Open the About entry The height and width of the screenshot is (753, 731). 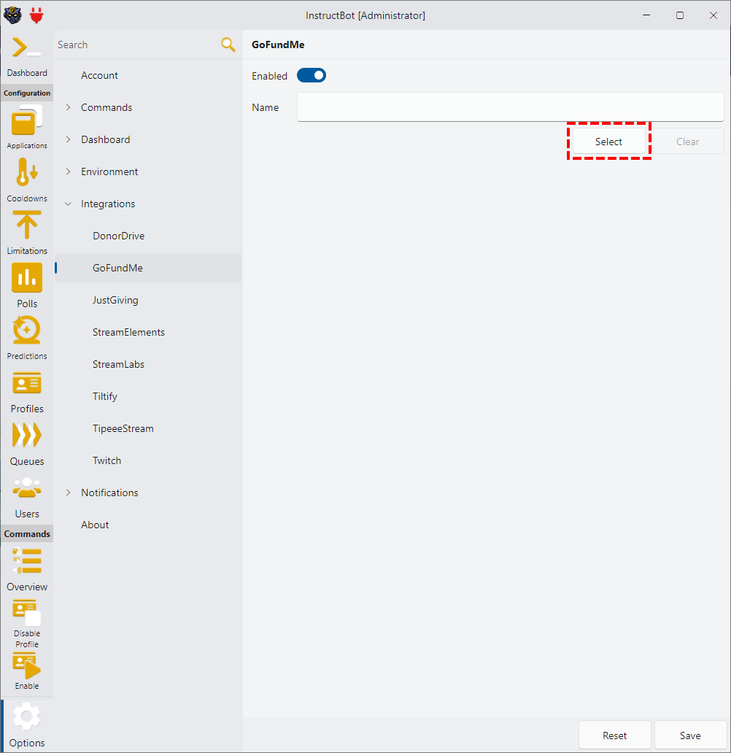148,525
